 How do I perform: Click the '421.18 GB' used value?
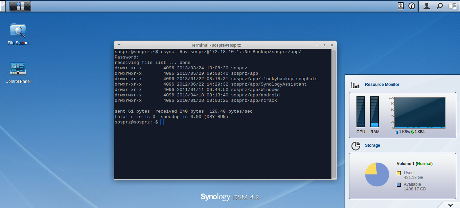pyautogui.click(x=414, y=178)
